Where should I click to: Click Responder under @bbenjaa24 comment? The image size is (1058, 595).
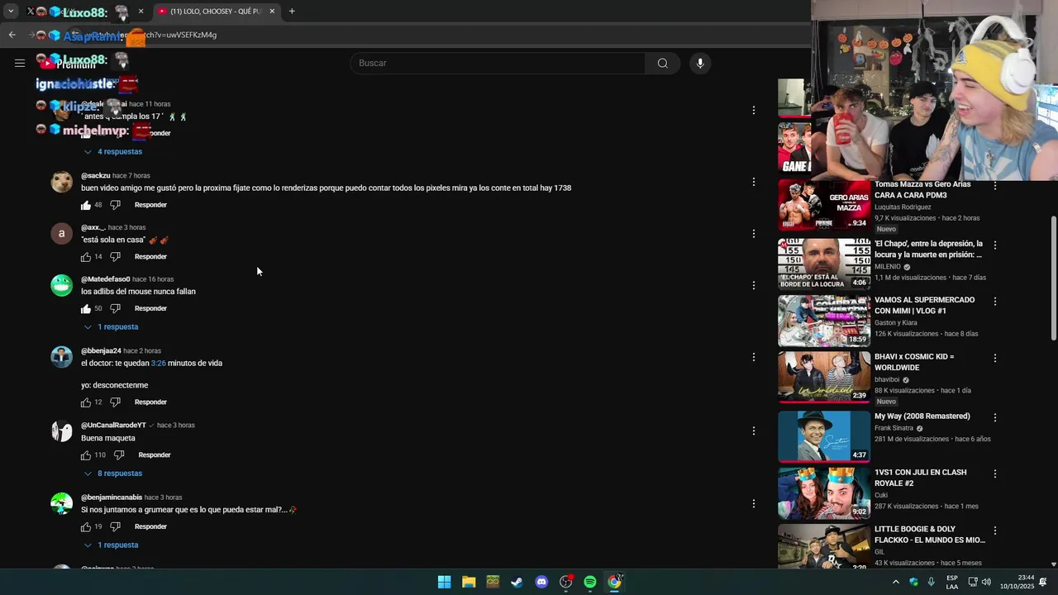click(150, 402)
